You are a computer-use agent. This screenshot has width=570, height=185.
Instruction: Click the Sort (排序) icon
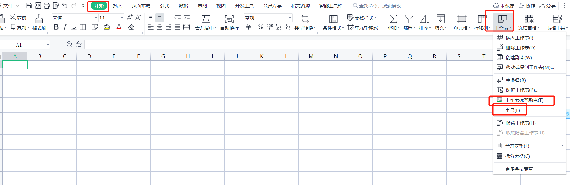pos(425,19)
